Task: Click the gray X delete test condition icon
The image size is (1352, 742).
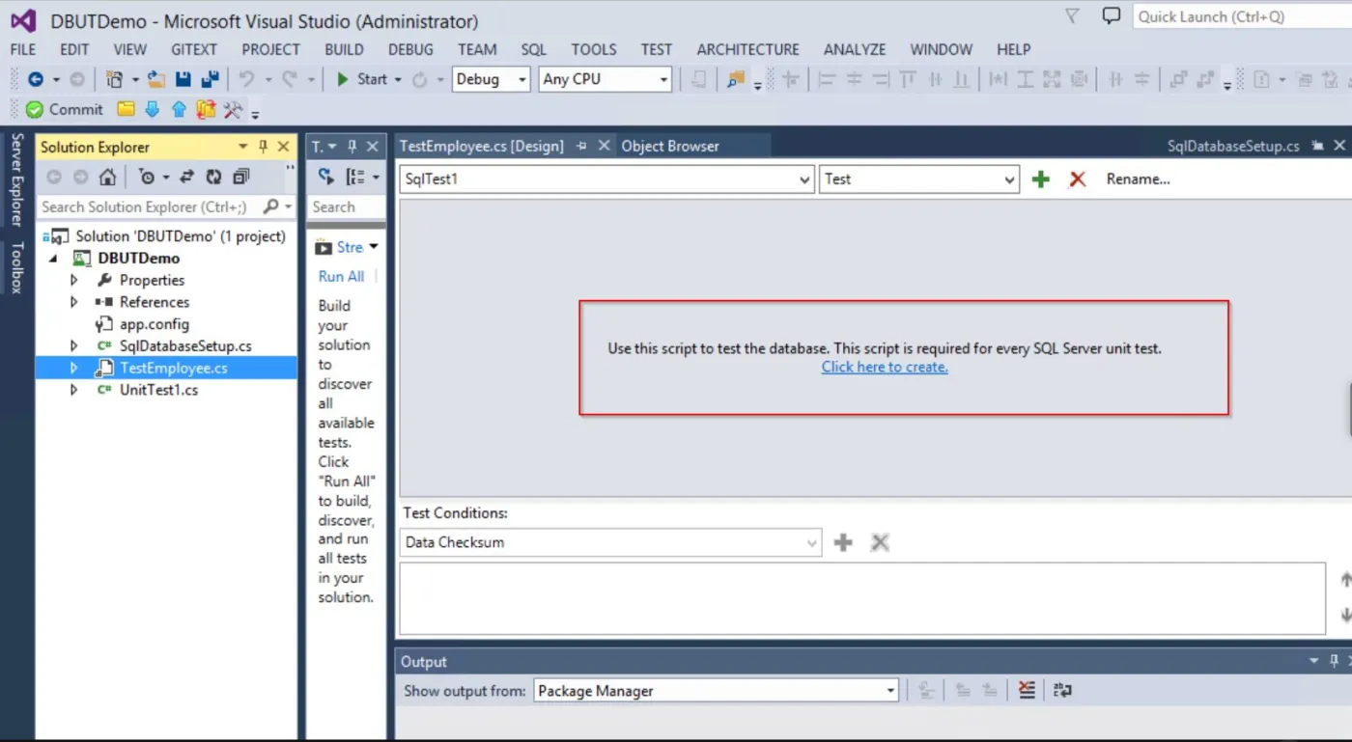Action: 880,542
